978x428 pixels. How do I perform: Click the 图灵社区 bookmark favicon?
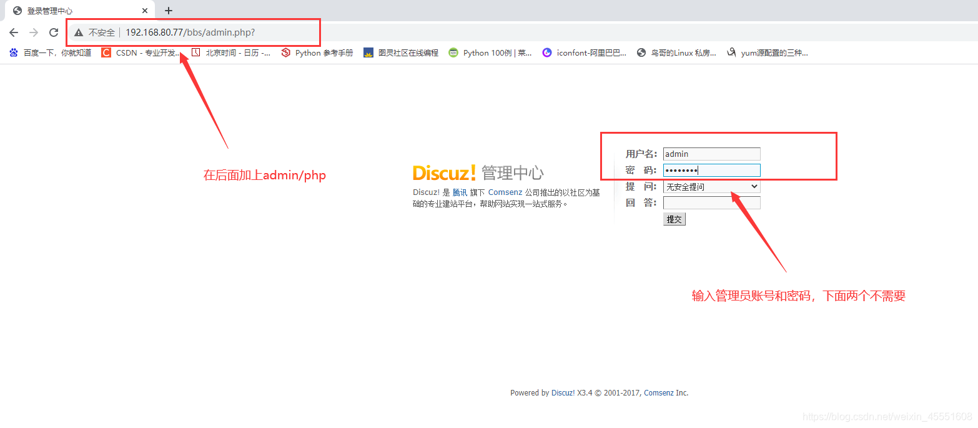(368, 53)
